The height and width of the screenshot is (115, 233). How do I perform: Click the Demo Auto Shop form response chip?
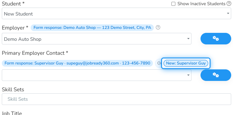92,28
